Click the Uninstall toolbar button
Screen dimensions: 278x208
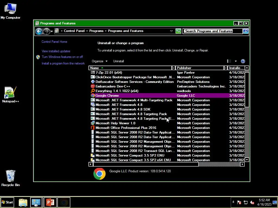[x=119, y=61]
